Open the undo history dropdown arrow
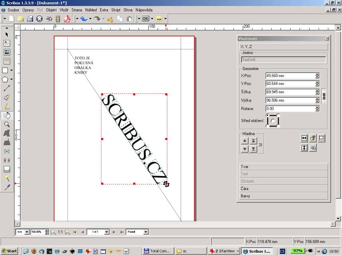342x256 pixels. 90,19
